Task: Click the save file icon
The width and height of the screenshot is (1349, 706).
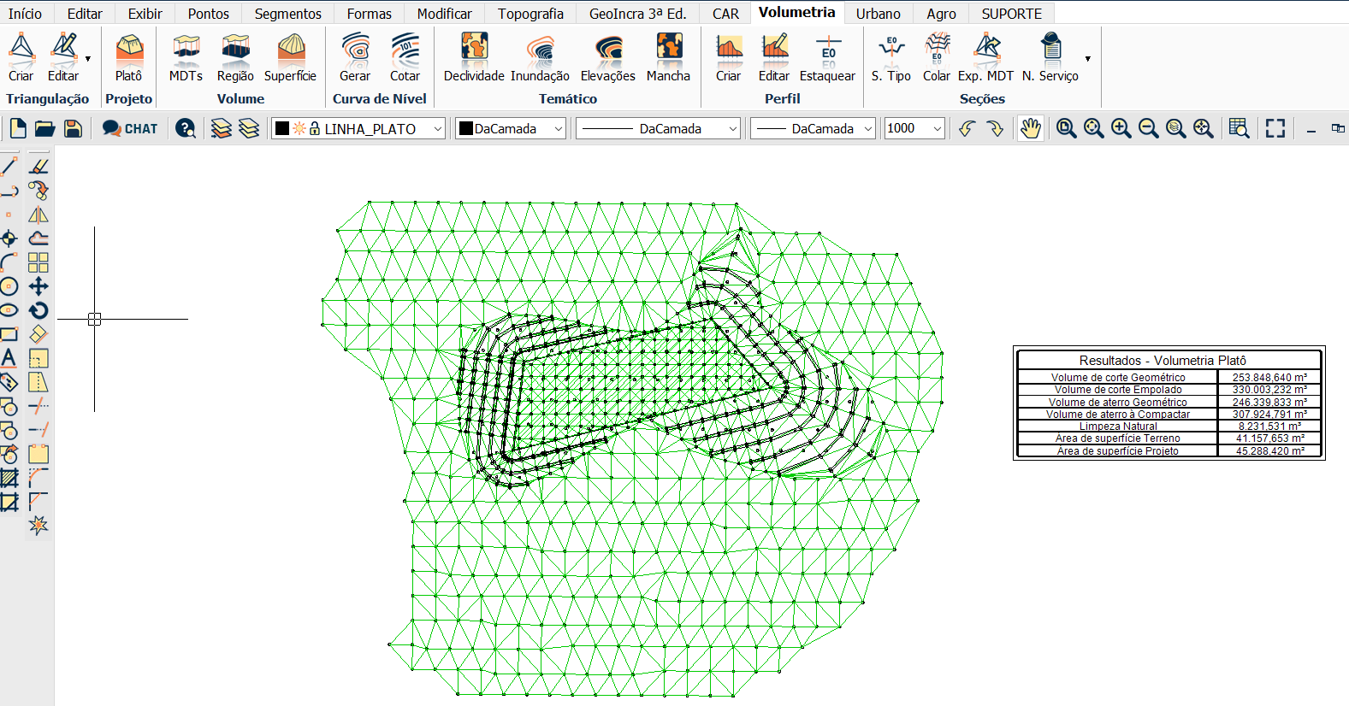Action: coord(74,128)
